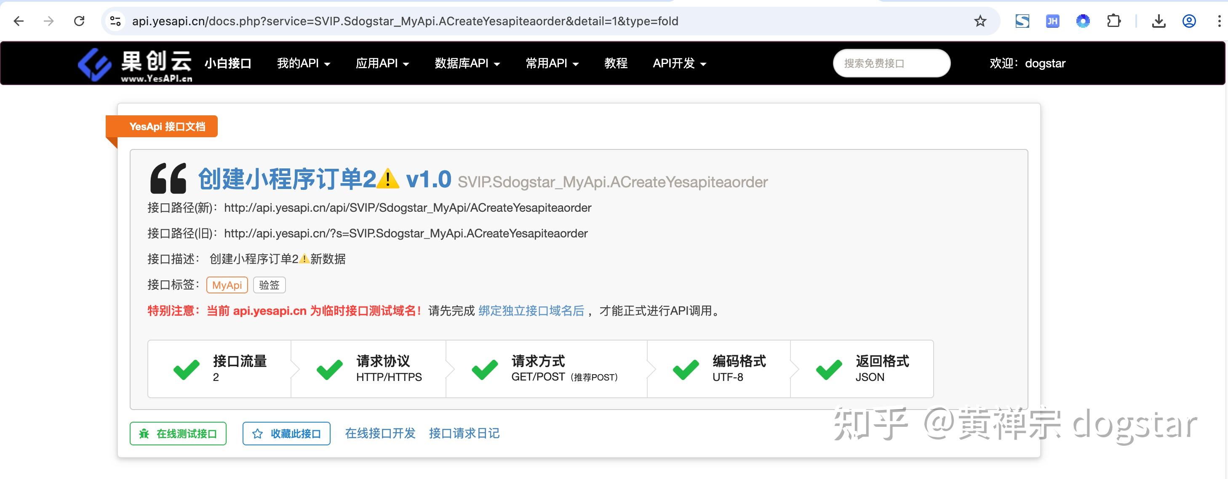Reload the current page

pos(79,21)
